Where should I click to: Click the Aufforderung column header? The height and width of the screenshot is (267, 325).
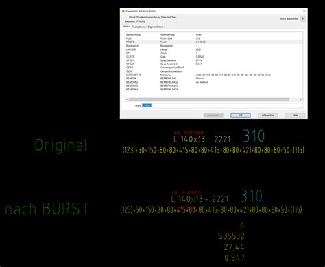(167, 34)
